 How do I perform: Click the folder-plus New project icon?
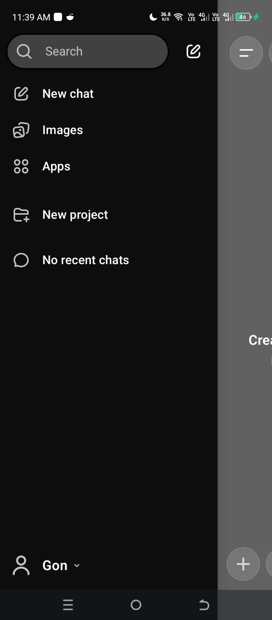coord(21,215)
